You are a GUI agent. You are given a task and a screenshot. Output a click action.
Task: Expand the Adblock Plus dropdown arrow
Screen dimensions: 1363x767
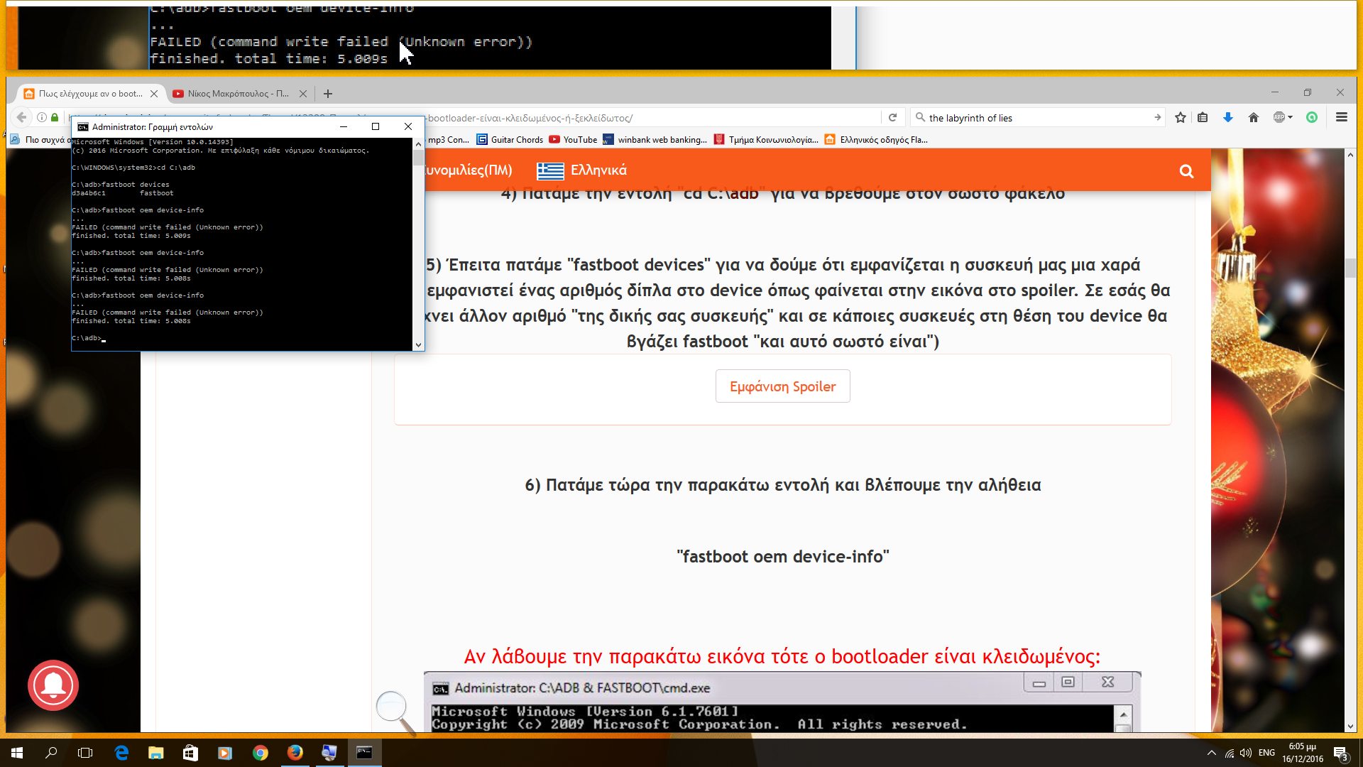(1290, 118)
